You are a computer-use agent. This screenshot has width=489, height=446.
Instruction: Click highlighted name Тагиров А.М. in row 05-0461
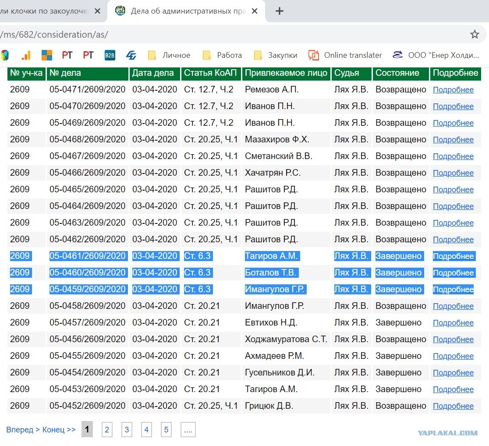coord(271,256)
